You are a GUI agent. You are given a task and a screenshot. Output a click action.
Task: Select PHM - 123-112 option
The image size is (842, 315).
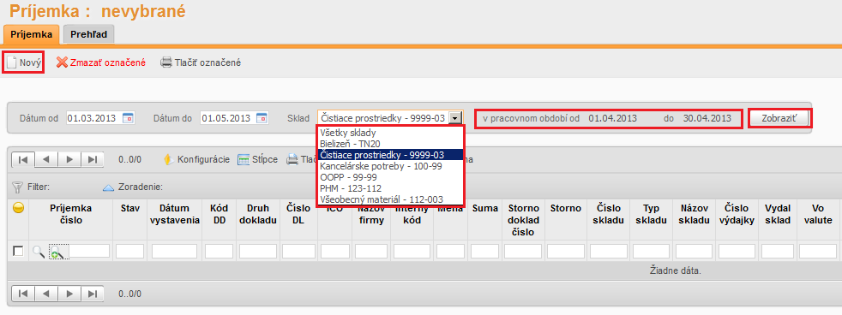tap(390, 188)
